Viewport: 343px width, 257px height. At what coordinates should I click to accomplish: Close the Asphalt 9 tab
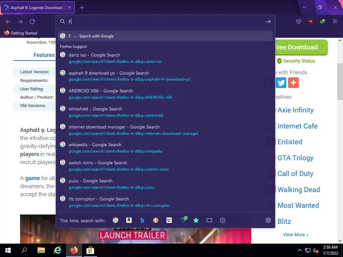[69, 7]
